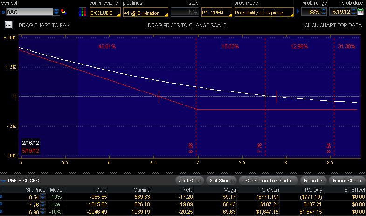Click the blue dot left of BAC symbol
Image resolution: width=366 pixels, height=216 pixels.
pyautogui.click(x=3, y=12)
